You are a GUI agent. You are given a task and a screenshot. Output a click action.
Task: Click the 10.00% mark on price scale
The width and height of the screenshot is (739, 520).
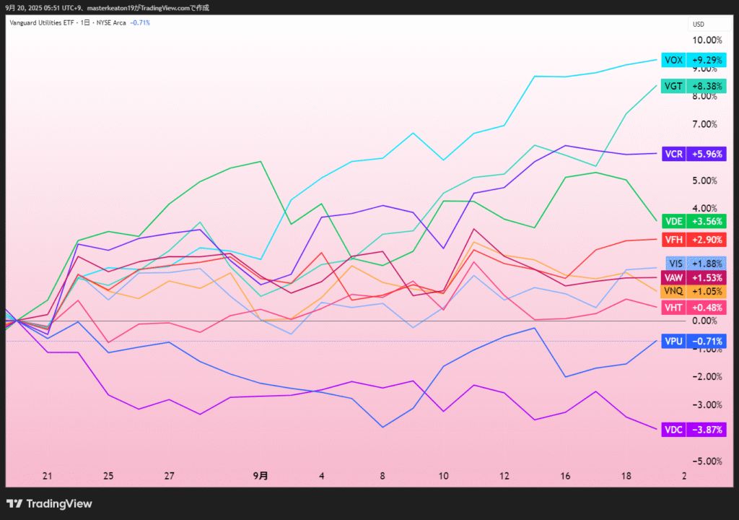[x=707, y=40]
